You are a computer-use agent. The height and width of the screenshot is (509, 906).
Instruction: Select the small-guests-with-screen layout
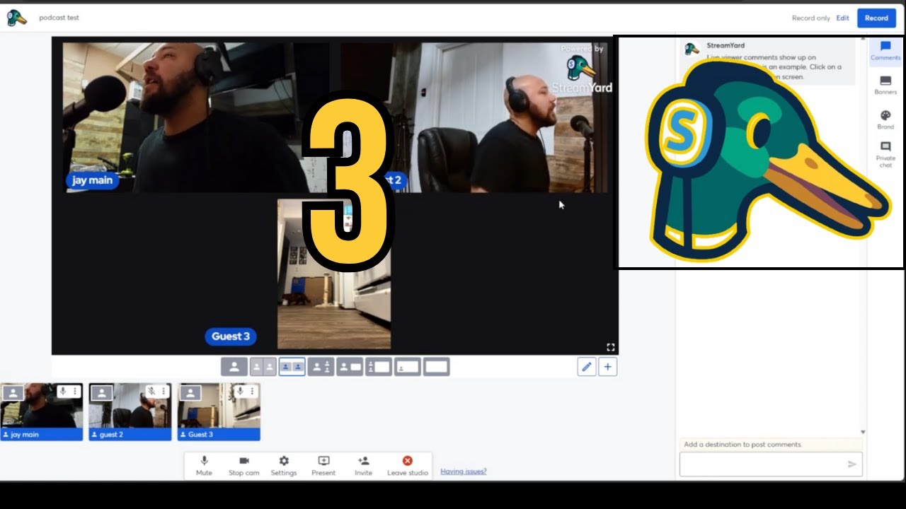coord(379,367)
